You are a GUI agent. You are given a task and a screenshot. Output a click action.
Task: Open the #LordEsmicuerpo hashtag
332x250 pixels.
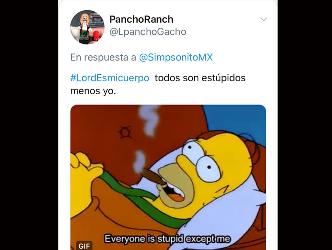[x=110, y=78]
